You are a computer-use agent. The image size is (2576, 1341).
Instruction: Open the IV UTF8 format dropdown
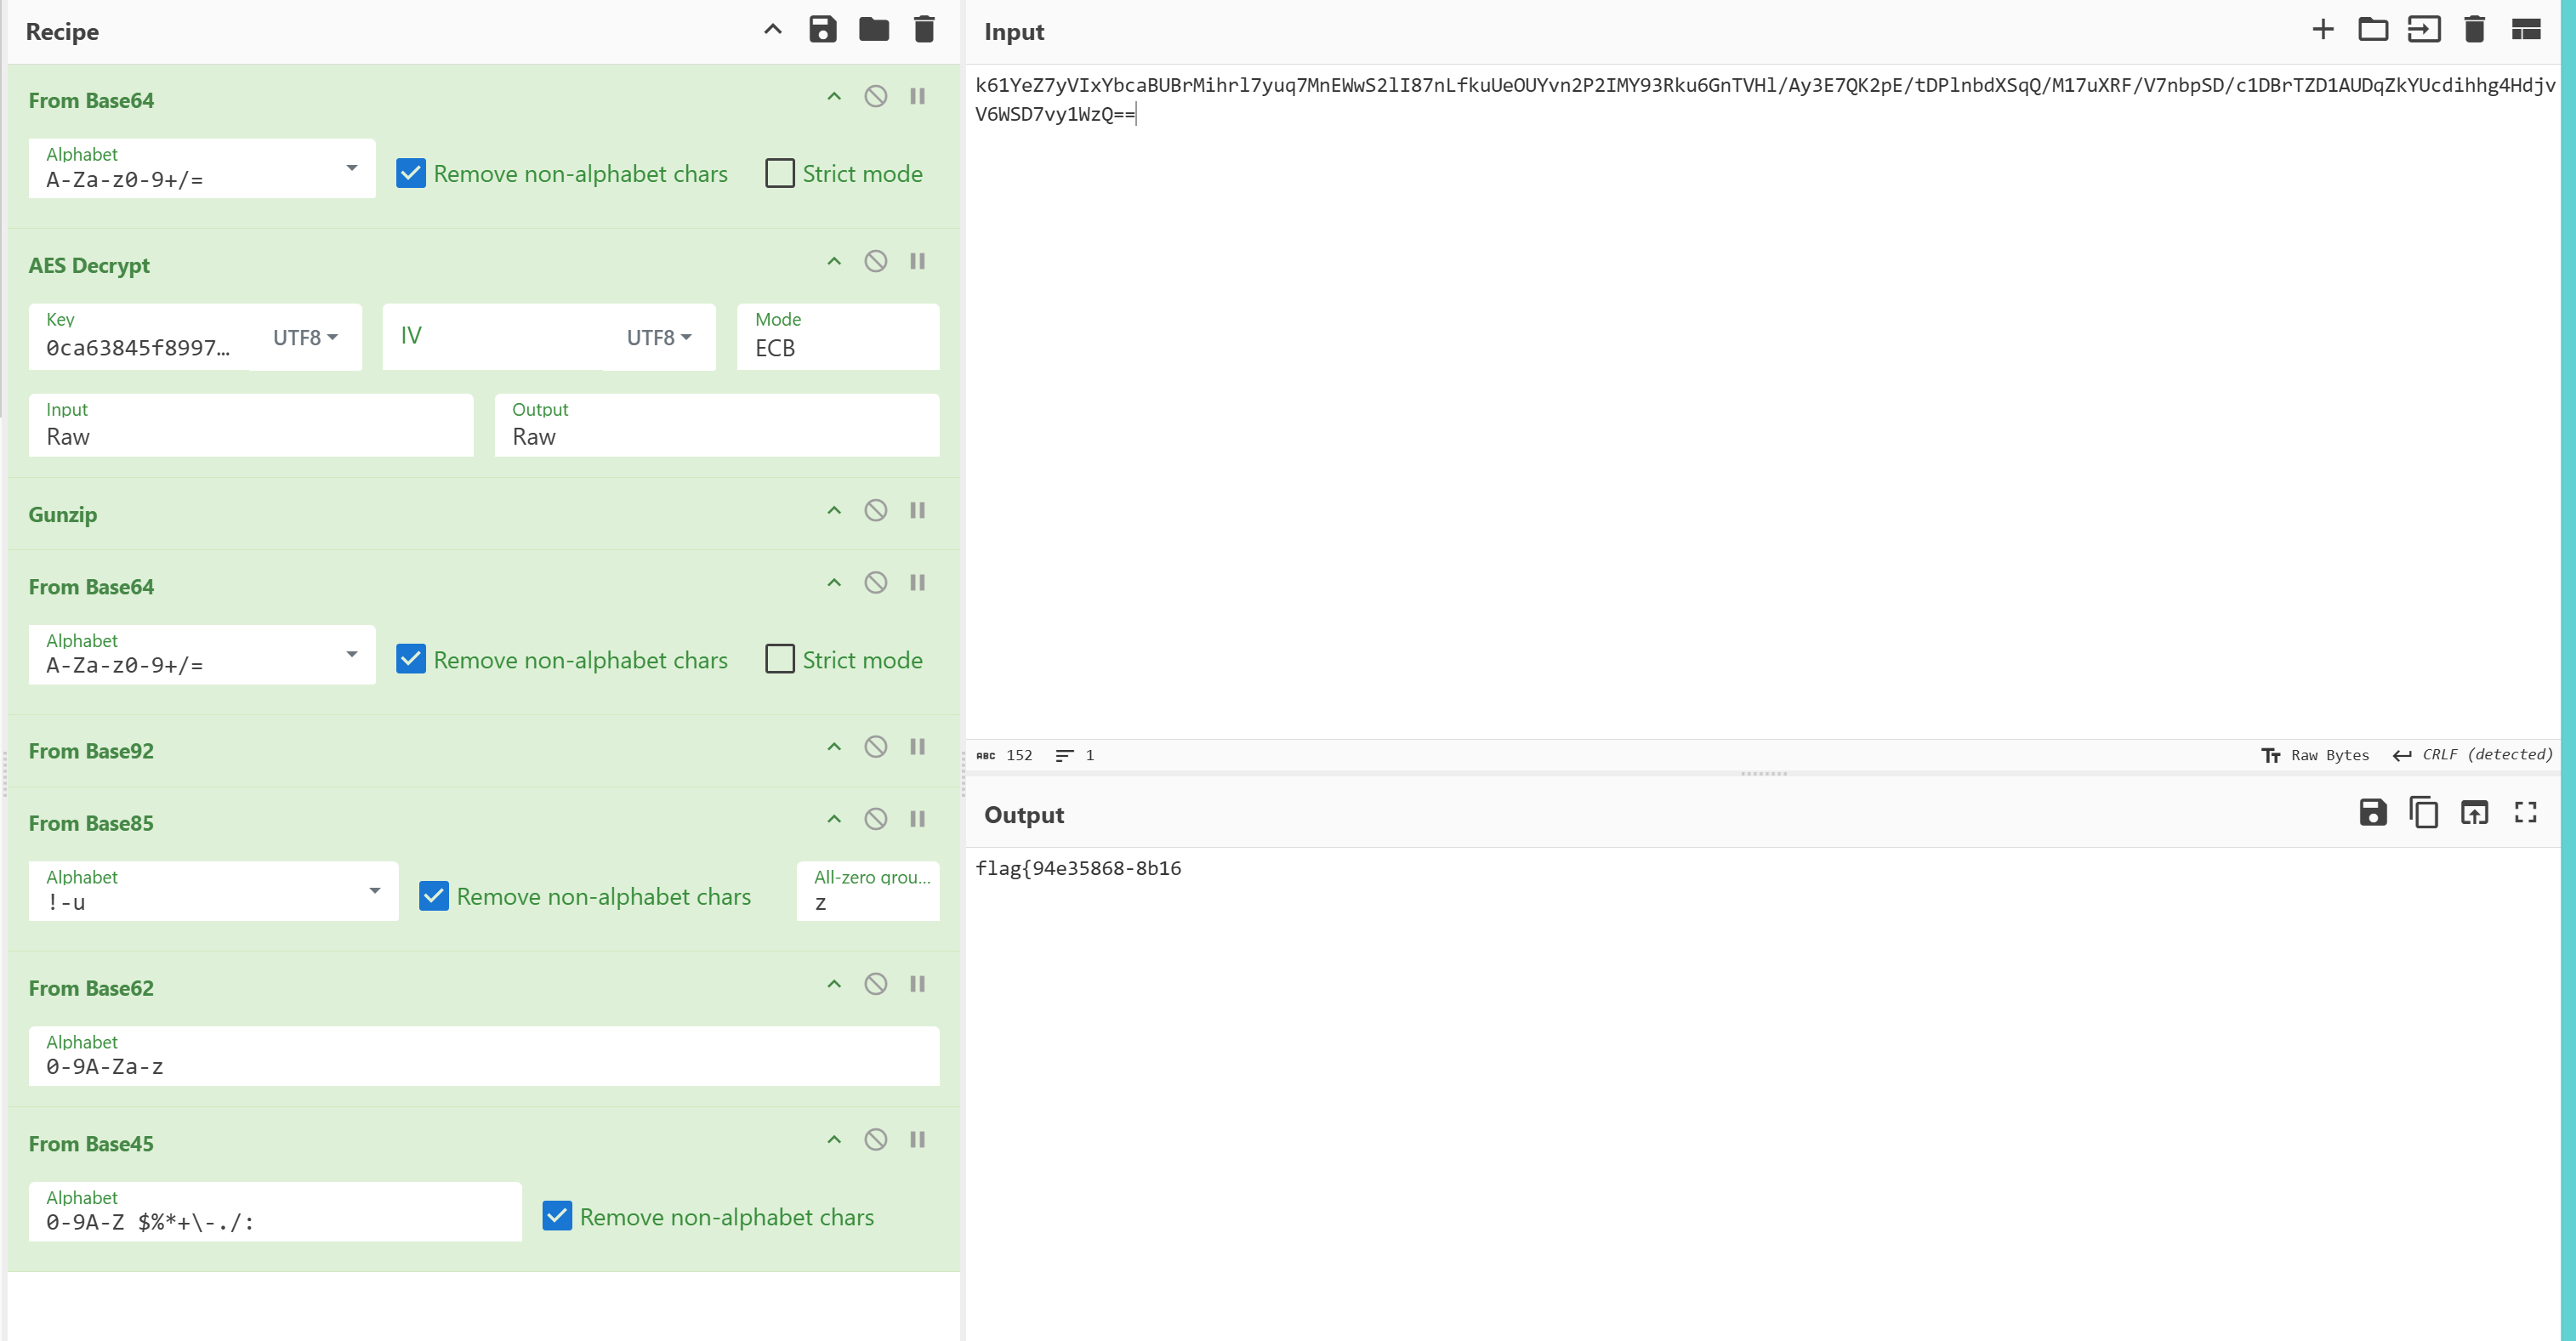pyautogui.click(x=659, y=338)
